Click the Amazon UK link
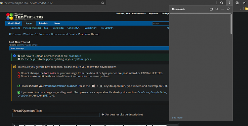The image size is (248, 126). [52, 96]
